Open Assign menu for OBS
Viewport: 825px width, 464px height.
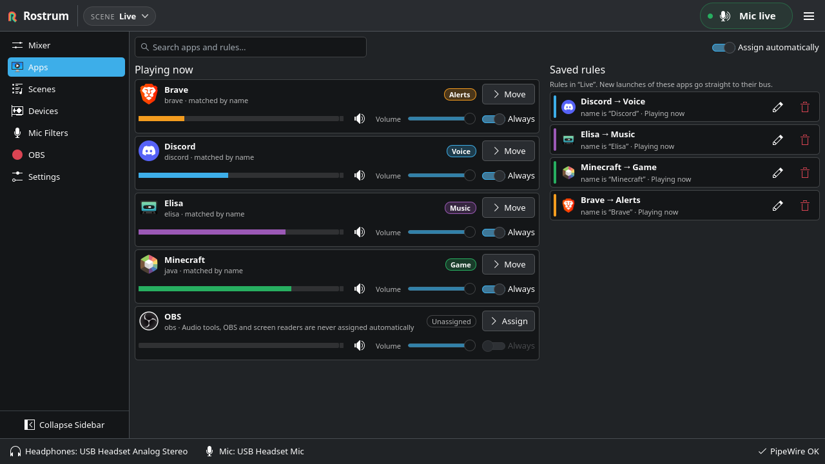tap(509, 321)
